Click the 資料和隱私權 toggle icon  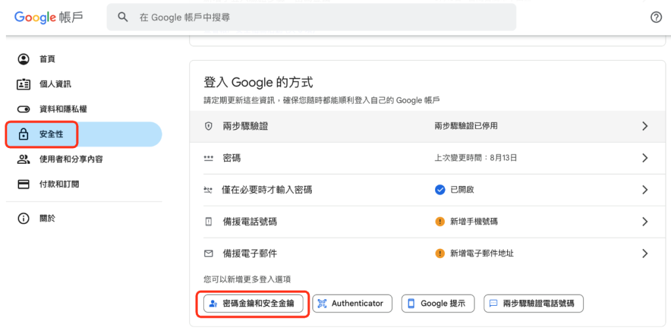coord(23,109)
